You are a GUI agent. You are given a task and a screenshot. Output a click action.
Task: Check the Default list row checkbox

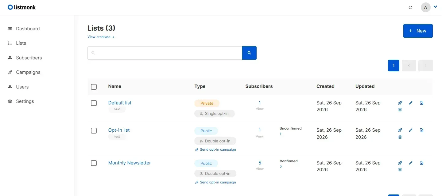(94, 103)
